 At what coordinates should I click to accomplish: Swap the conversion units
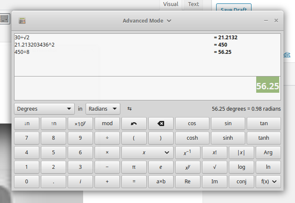[x=130, y=109]
